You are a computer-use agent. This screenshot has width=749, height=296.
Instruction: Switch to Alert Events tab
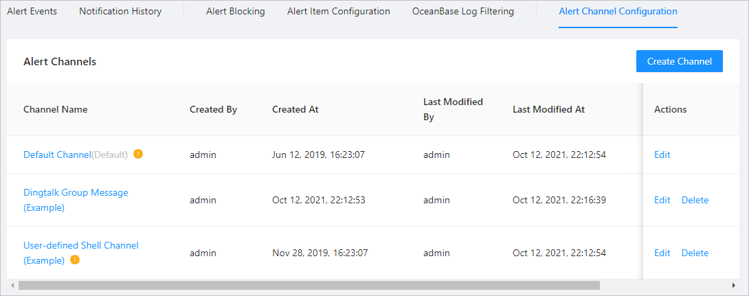pyautogui.click(x=32, y=12)
